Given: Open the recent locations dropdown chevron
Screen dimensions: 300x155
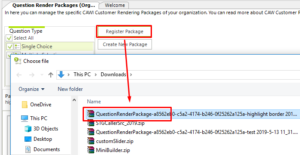Looking at the screenshot, I should coord(42,75).
